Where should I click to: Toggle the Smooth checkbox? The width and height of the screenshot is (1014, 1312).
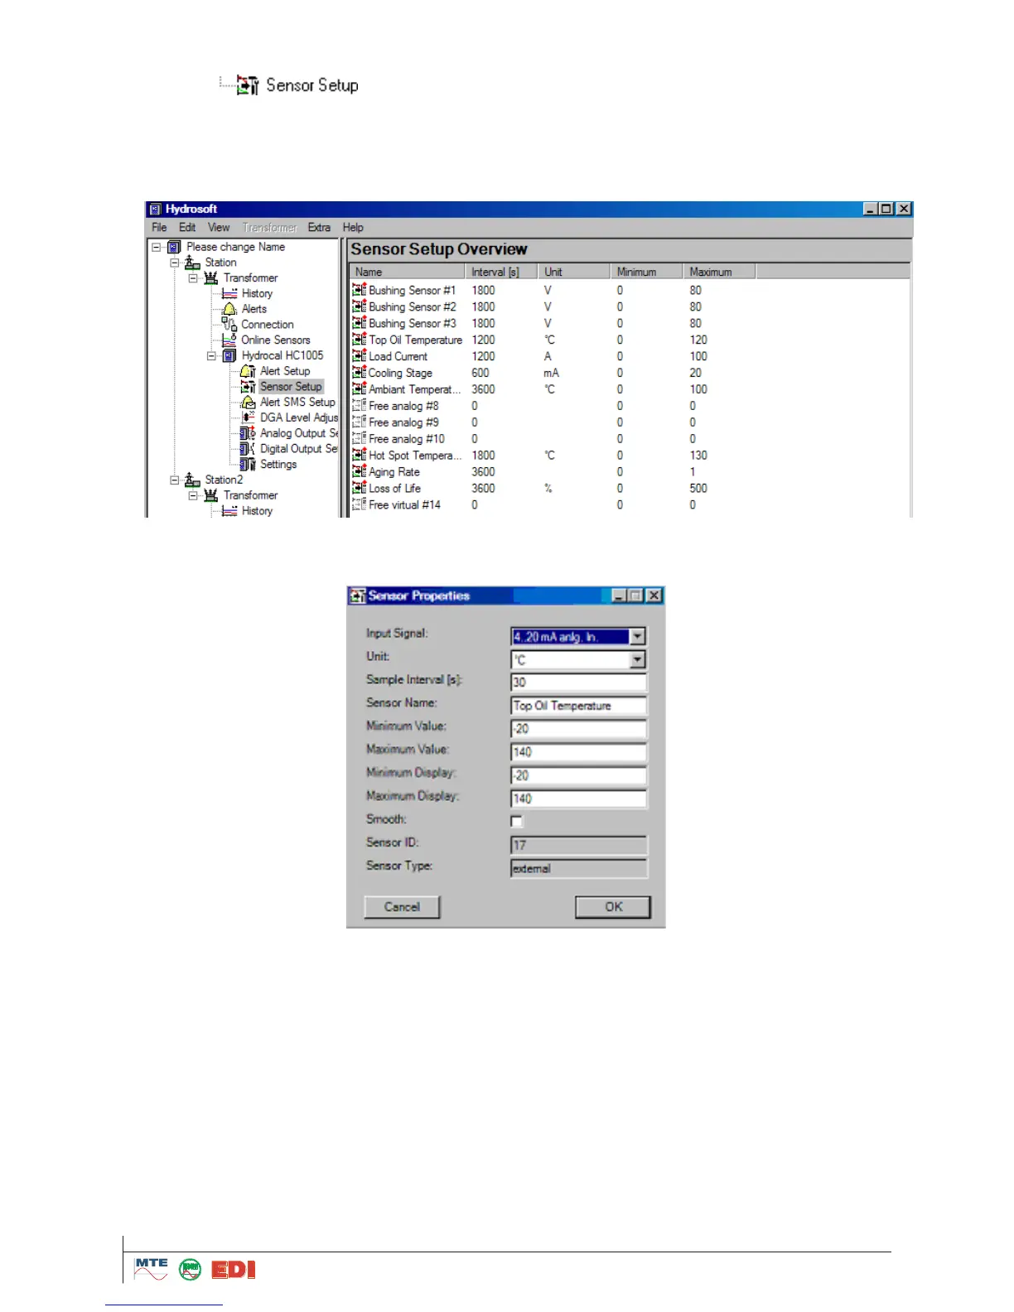click(x=517, y=821)
